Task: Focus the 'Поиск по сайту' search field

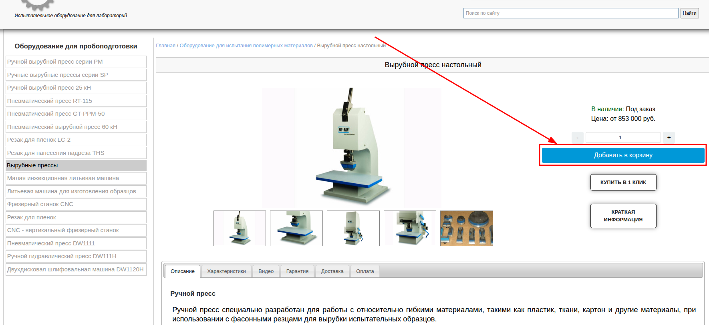Action: [x=570, y=13]
